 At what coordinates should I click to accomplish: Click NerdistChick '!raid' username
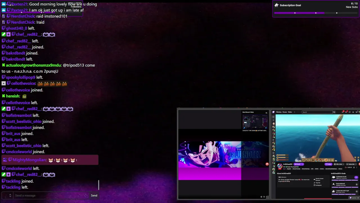point(23,22)
